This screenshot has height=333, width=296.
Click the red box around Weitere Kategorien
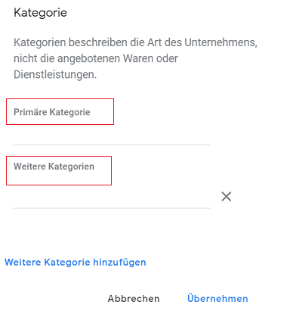click(x=59, y=170)
